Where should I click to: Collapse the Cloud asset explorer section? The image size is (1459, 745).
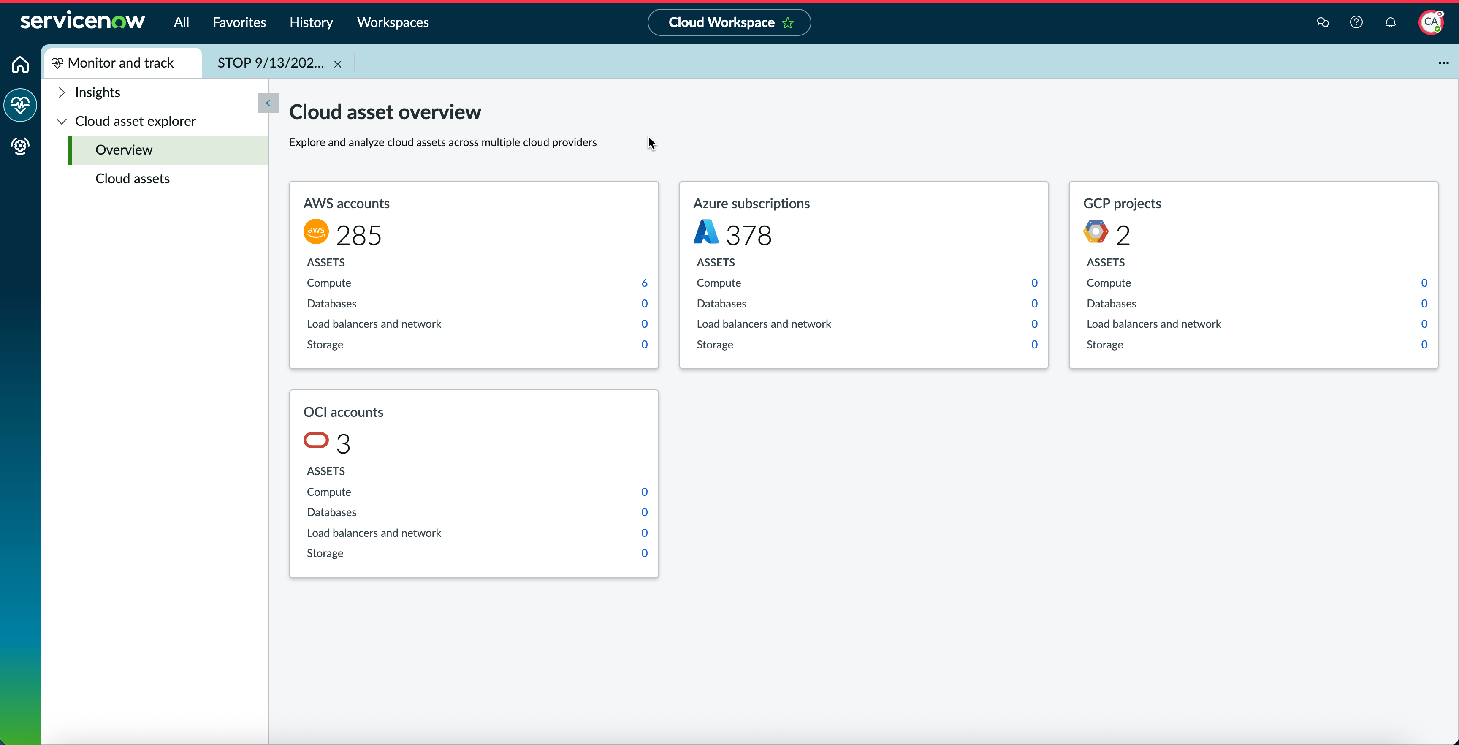pyautogui.click(x=62, y=121)
